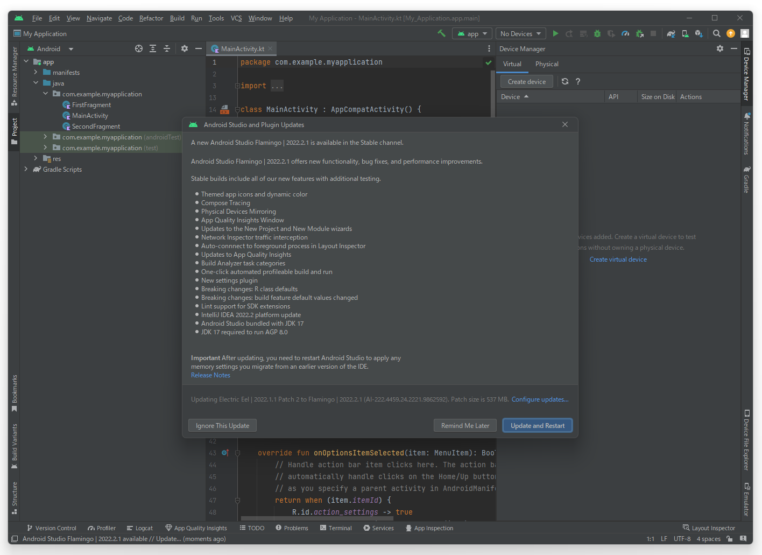Screen dimensions: 762x555
Task: Click Update and Restart
Action: coord(537,425)
